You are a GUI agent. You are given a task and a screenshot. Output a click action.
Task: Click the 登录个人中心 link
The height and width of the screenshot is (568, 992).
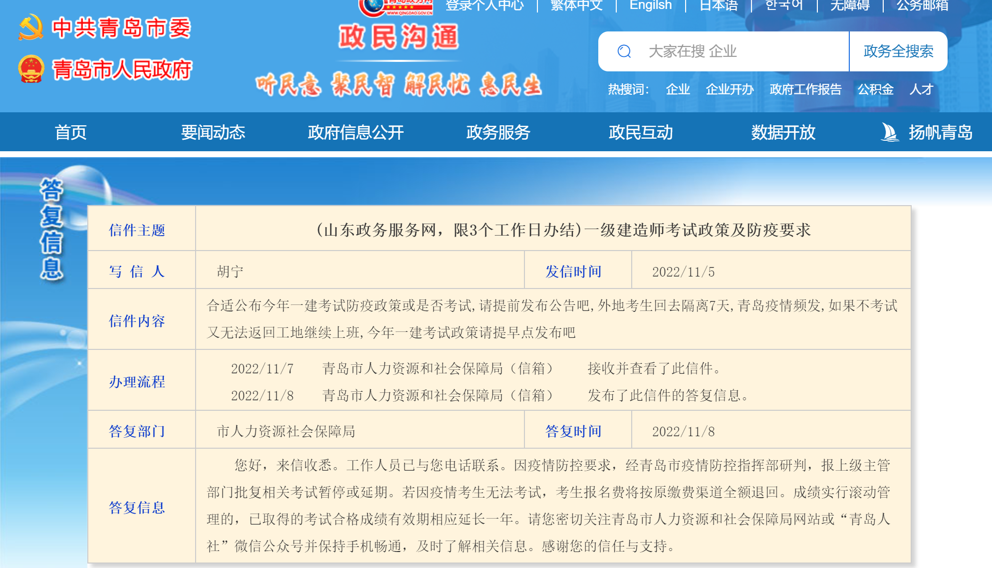[x=485, y=5]
